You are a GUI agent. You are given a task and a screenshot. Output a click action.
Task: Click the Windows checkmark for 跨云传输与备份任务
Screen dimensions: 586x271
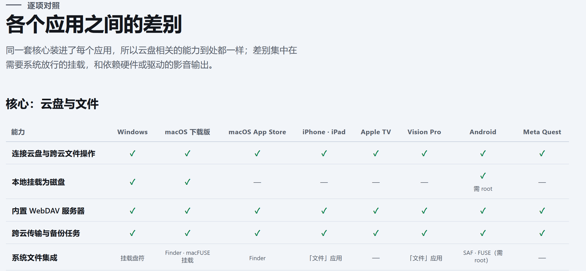point(133,233)
